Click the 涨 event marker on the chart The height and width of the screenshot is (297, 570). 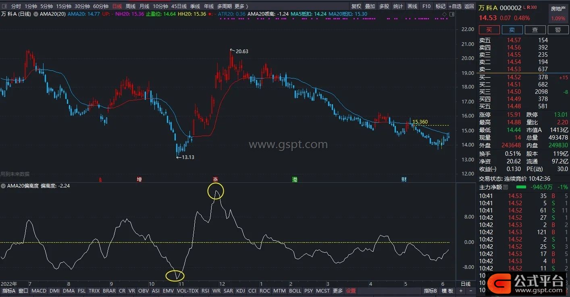(x=215, y=179)
